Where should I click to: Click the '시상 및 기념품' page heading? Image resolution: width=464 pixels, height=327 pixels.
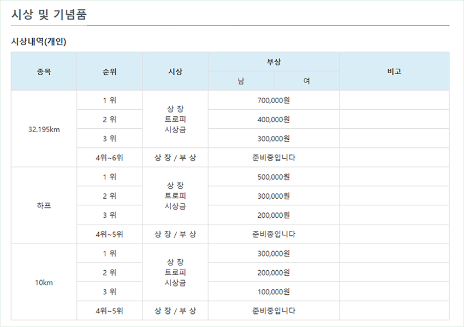pos(49,14)
